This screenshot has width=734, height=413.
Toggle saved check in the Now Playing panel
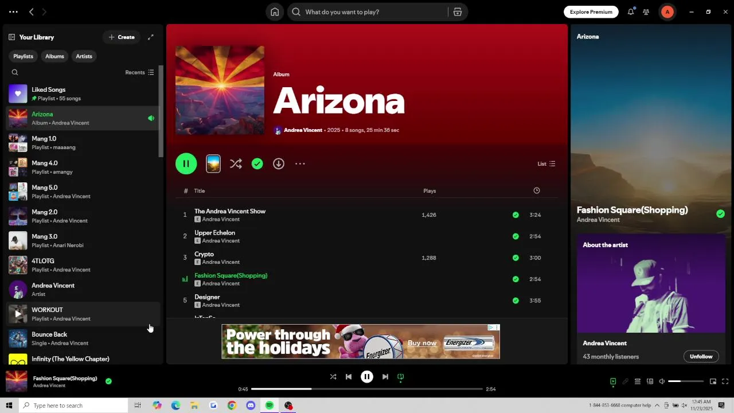point(720,214)
